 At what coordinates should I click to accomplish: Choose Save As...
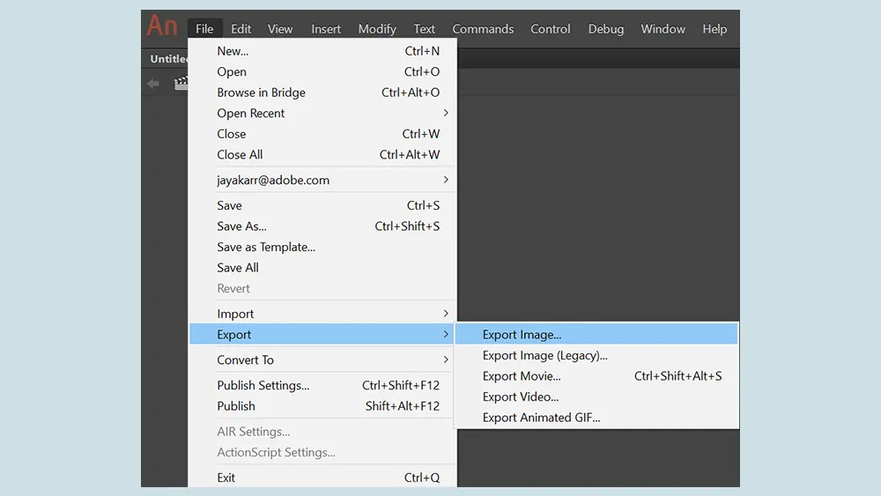(x=323, y=226)
